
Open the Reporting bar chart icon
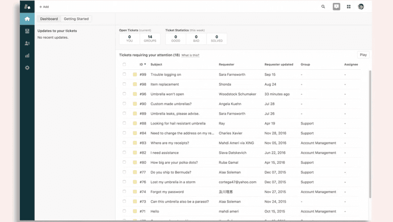coord(27,55)
